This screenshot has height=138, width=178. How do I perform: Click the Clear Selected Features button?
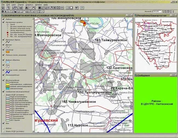point(71,8)
